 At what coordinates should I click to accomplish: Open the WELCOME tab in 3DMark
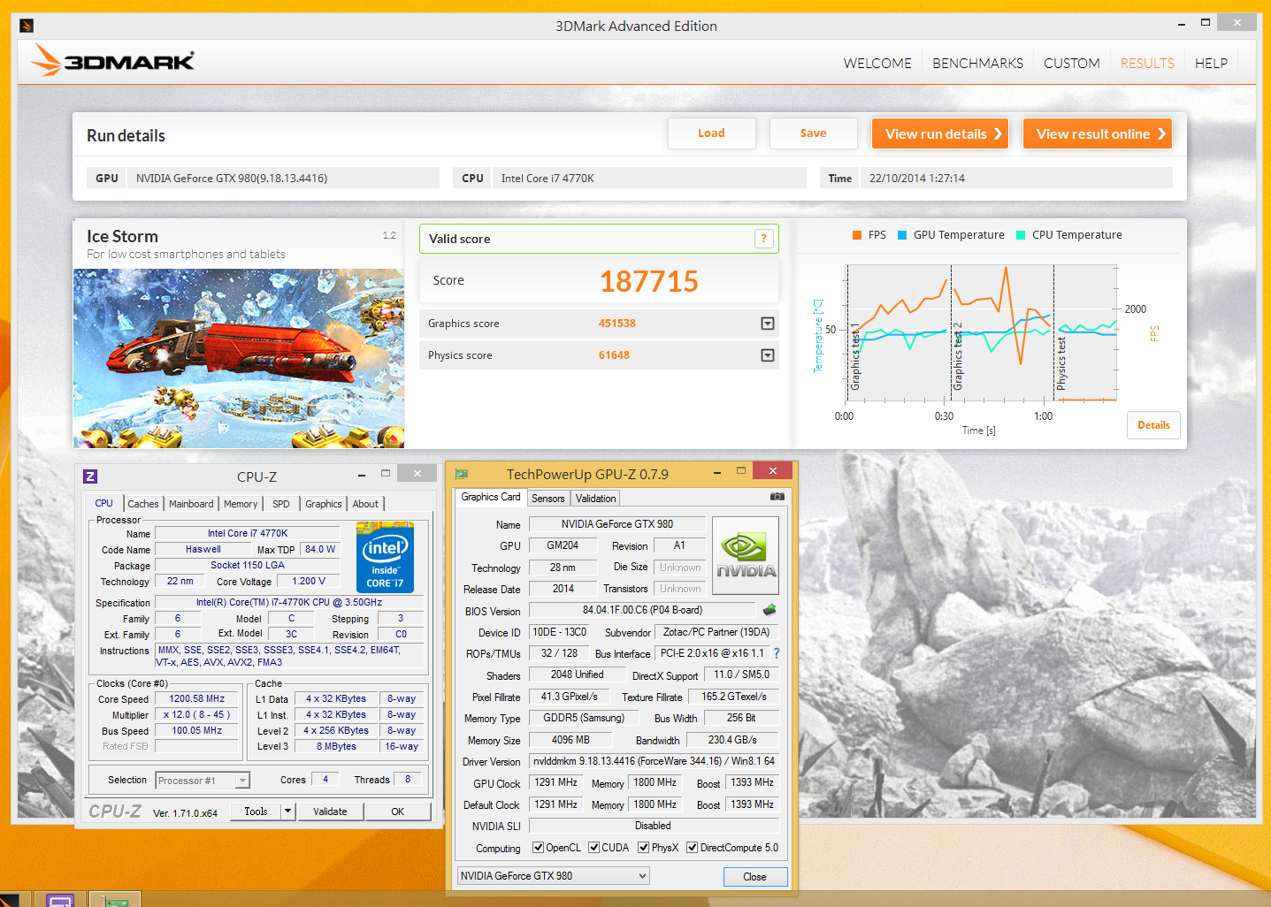click(877, 64)
